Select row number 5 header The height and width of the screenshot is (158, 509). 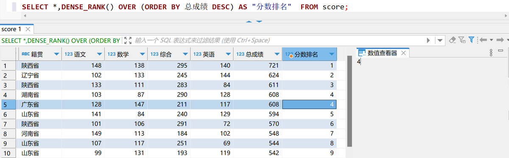pyautogui.click(x=8, y=104)
